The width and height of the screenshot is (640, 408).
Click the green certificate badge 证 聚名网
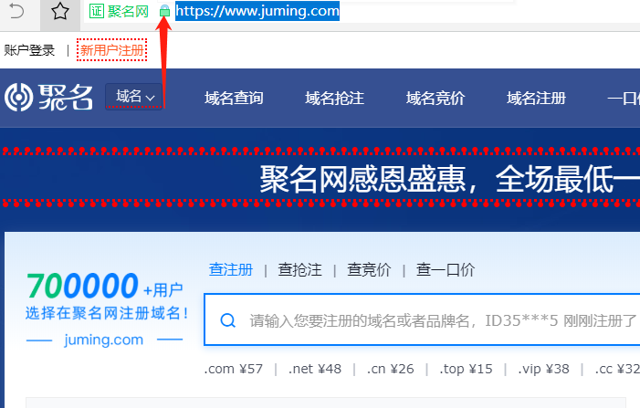[119, 12]
